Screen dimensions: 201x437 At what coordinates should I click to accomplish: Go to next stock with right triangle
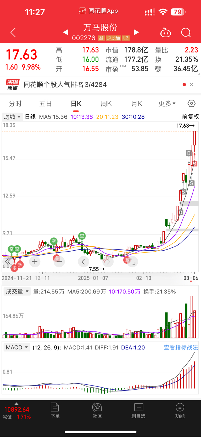[136, 32]
